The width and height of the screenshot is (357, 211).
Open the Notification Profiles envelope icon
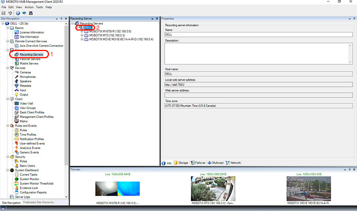[17, 139]
